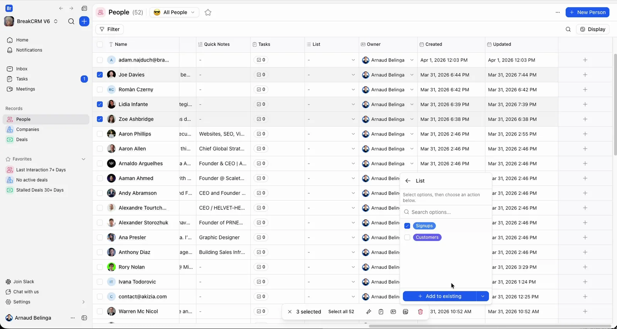Open List dropdown for Joe Davies row
617x329 pixels.
[353, 75]
